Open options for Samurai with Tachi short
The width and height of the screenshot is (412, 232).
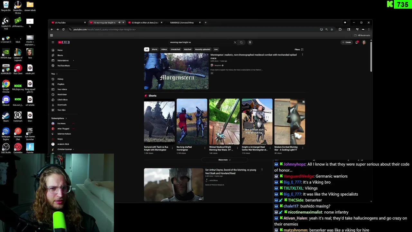pyautogui.click(x=172, y=148)
